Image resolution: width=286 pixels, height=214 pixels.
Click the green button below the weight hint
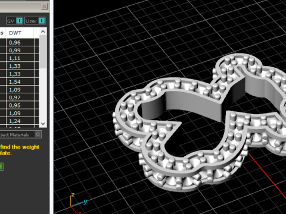pos(1,167)
